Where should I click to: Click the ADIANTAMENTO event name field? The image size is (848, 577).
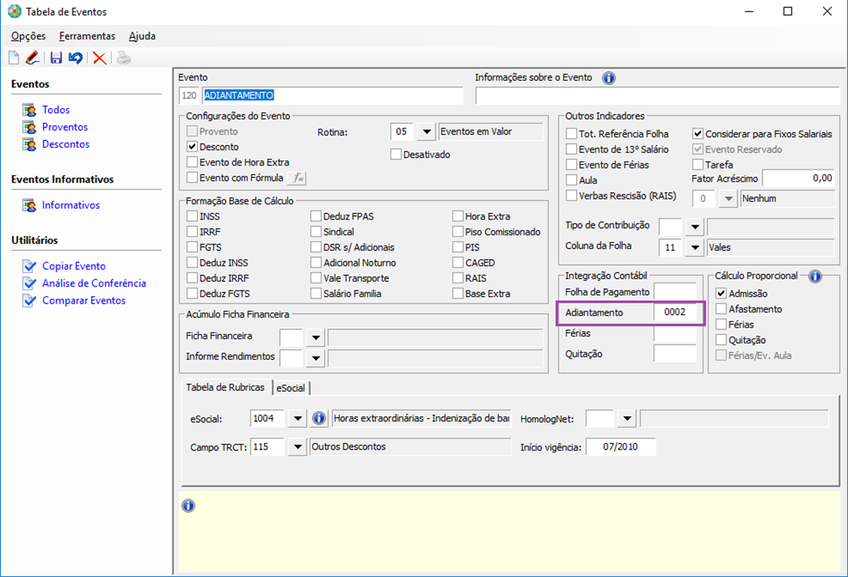click(332, 96)
